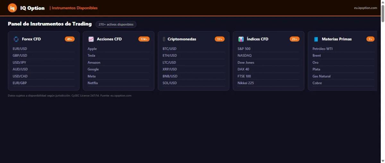Click the Criptomonedas bitcoin icon
The image size is (385, 163).
click(x=164, y=39)
